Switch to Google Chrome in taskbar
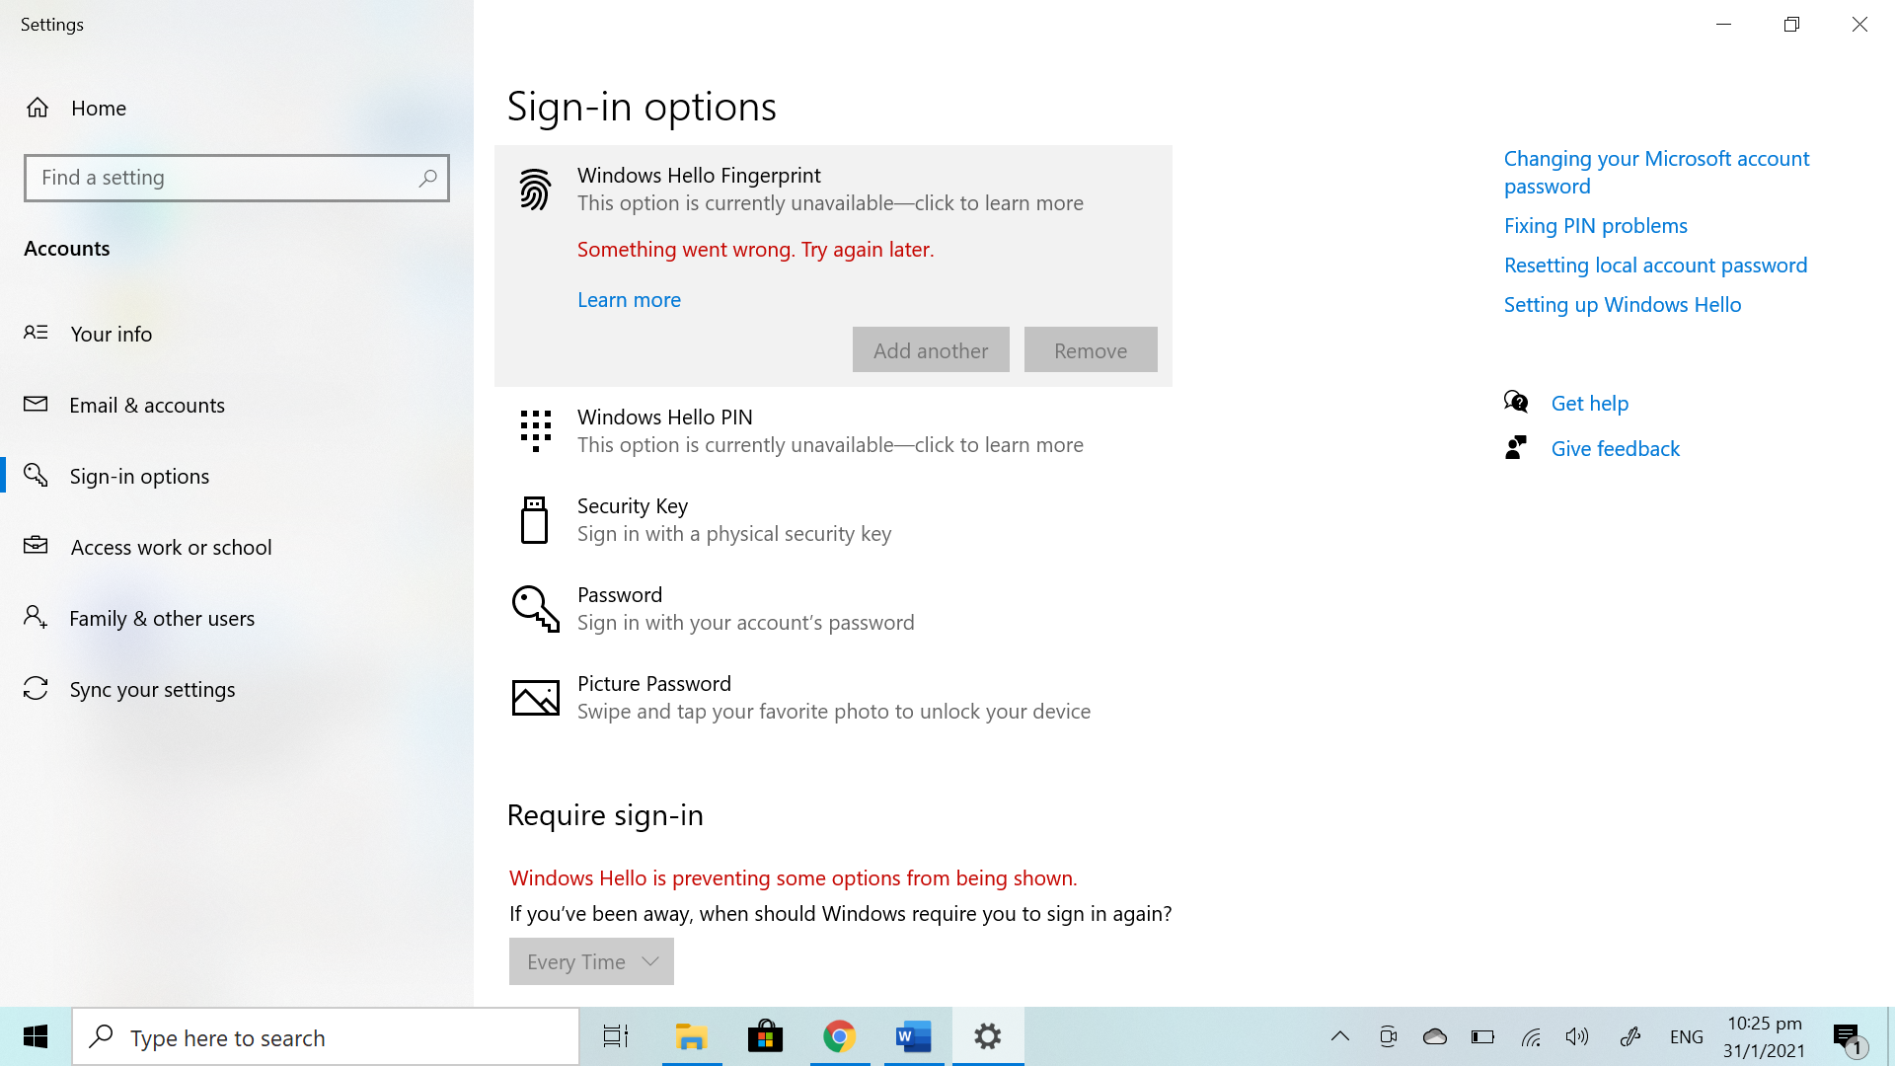The width and height of the screenshot is (1895, 1066). click(839, 1036)
